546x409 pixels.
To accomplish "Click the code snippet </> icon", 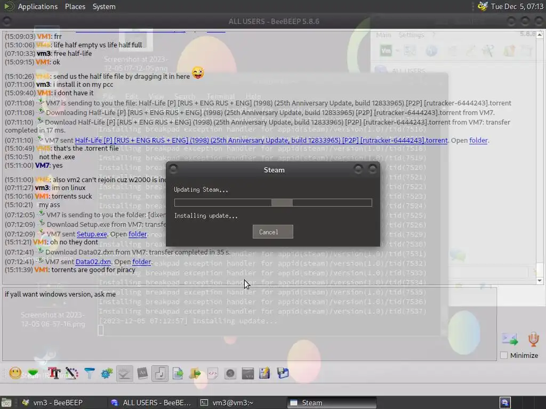I will [x=212, y=373].
